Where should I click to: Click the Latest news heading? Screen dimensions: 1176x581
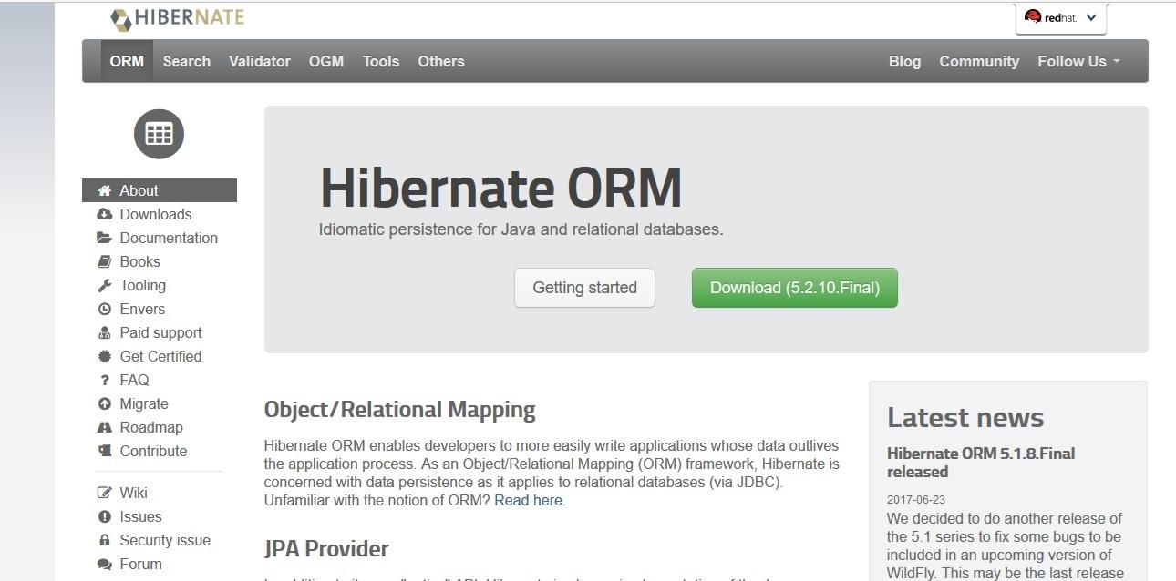(x=965, y=417)
